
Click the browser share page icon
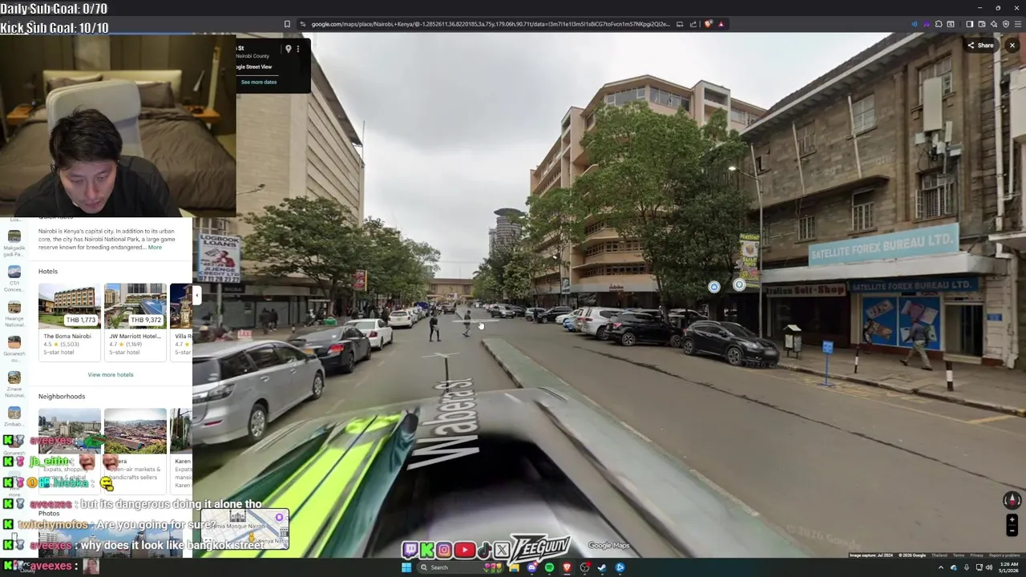693,24
